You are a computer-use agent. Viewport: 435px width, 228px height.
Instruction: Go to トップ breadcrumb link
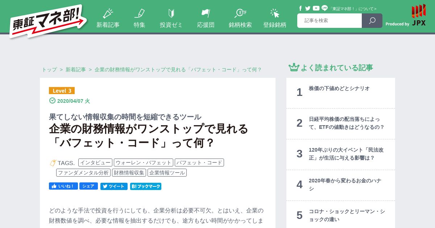pos(49,69)
